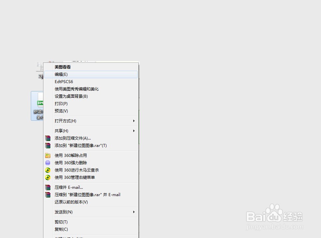Choose 压缩到 "新建位图图像.rar" 并 E-mail
Viewport: 321px width, 238px height.
[91, 195]
